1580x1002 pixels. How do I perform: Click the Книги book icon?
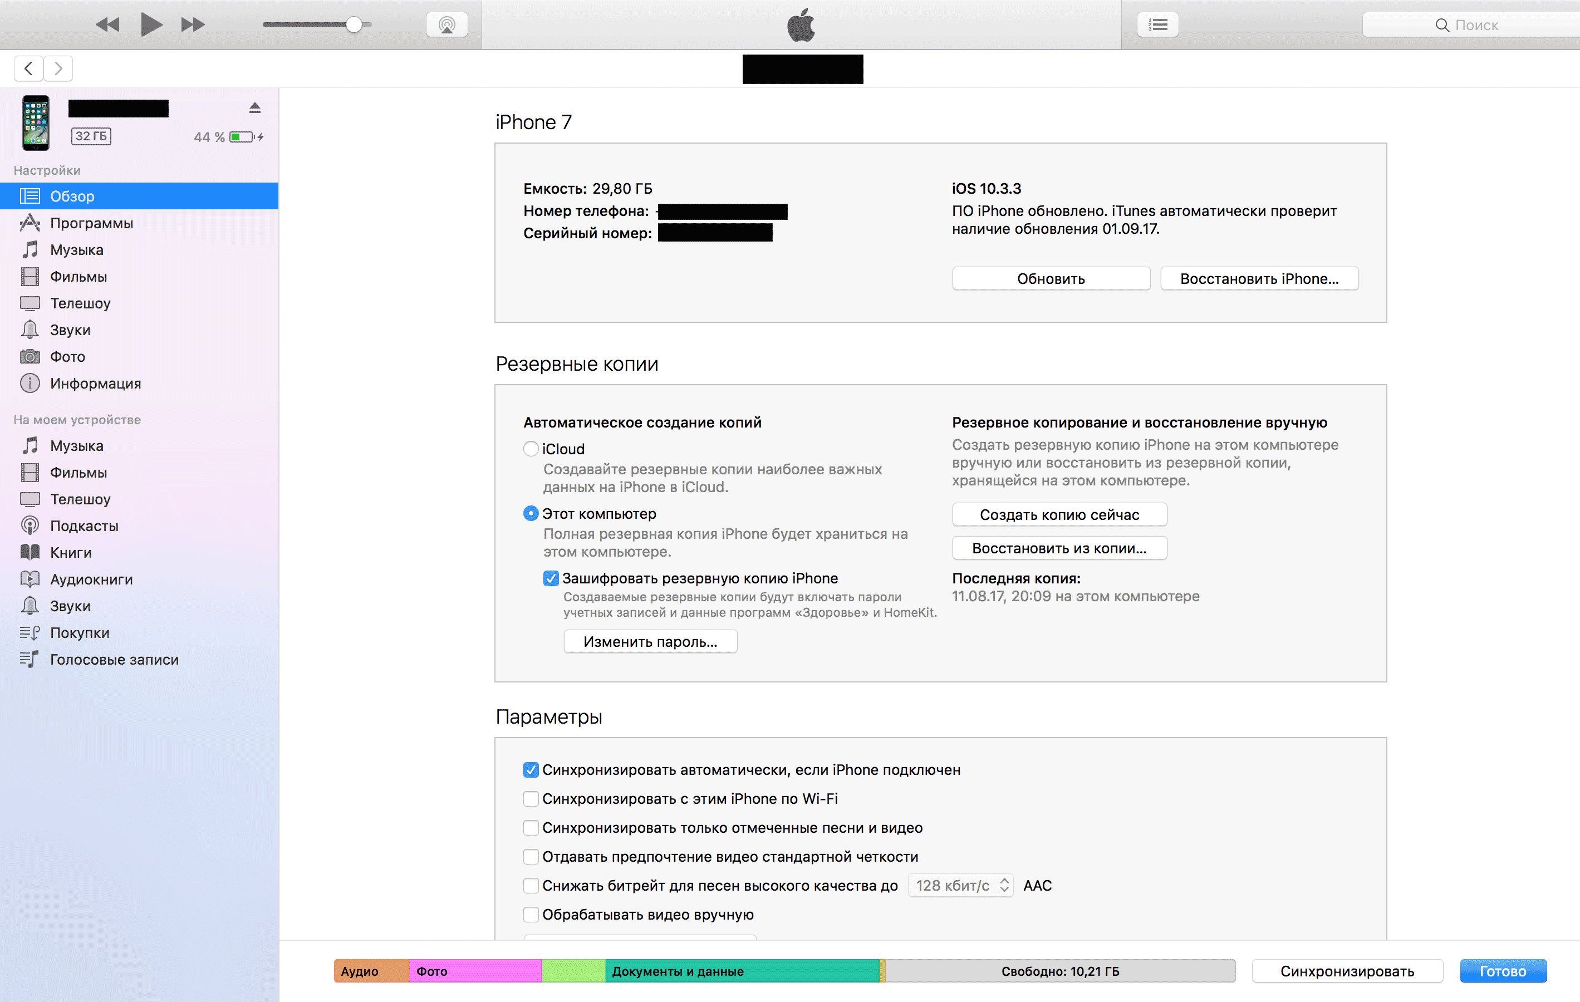[x=30, y=553]
